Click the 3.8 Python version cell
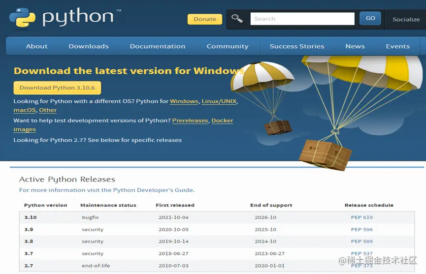Image resolution: width=426 pixels, height=274 pixels. point(29,242)
